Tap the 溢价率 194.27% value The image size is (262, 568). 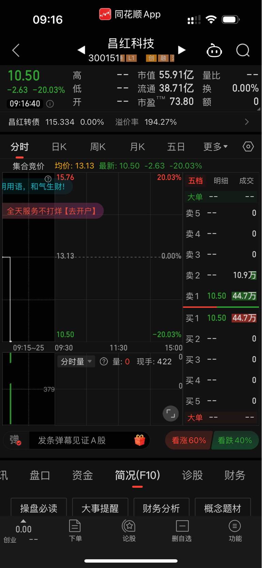point(160,122)
